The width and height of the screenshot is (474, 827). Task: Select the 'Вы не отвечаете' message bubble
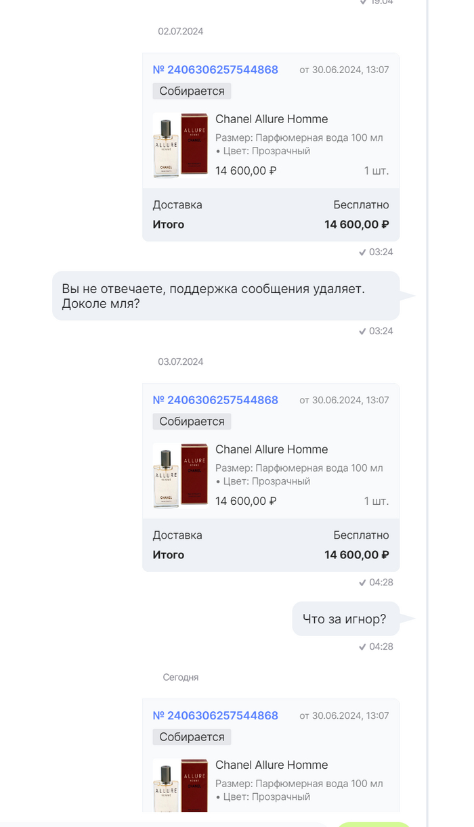226,296
